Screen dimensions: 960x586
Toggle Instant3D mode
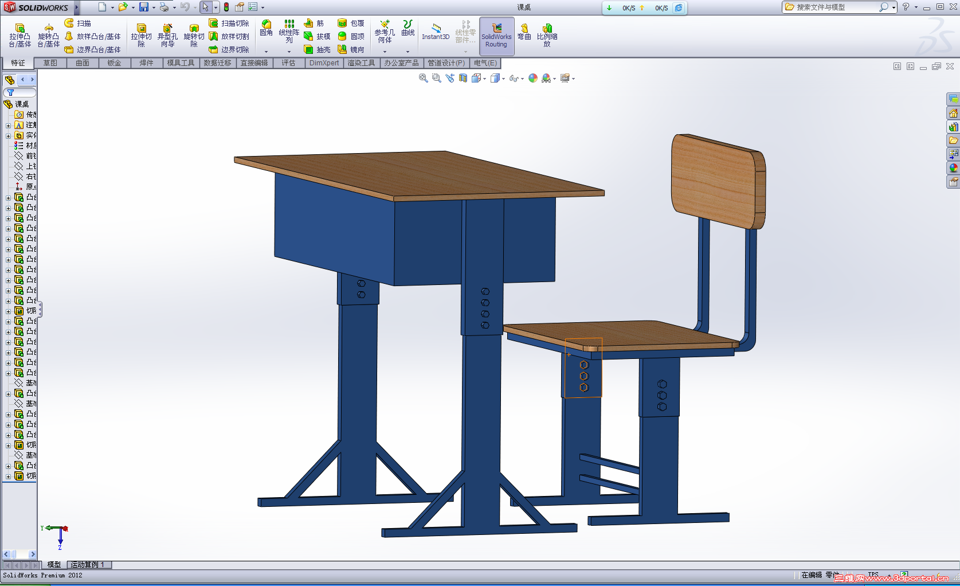(x=436, y=32)
